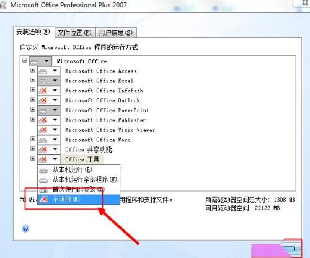The image size is (310, 258).
Task: Choose 从本机运行全部程序 menu option
Action: [x=79, y=180]
